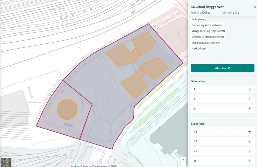Click the Uddannelsesinstitutioner tag
This screenshot has height=167, width=257.
[206, 43]
